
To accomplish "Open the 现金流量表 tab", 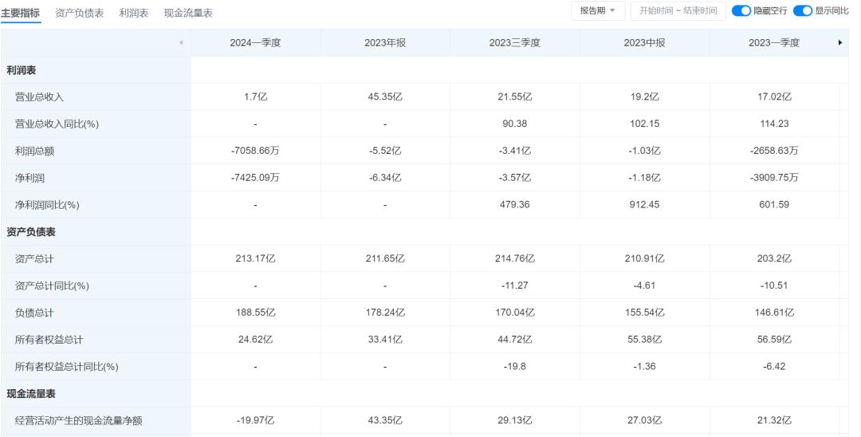I will tap(188, 13).
